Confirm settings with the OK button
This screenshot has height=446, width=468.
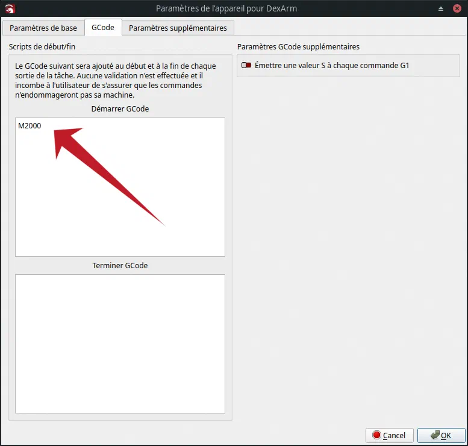[441, 435]
